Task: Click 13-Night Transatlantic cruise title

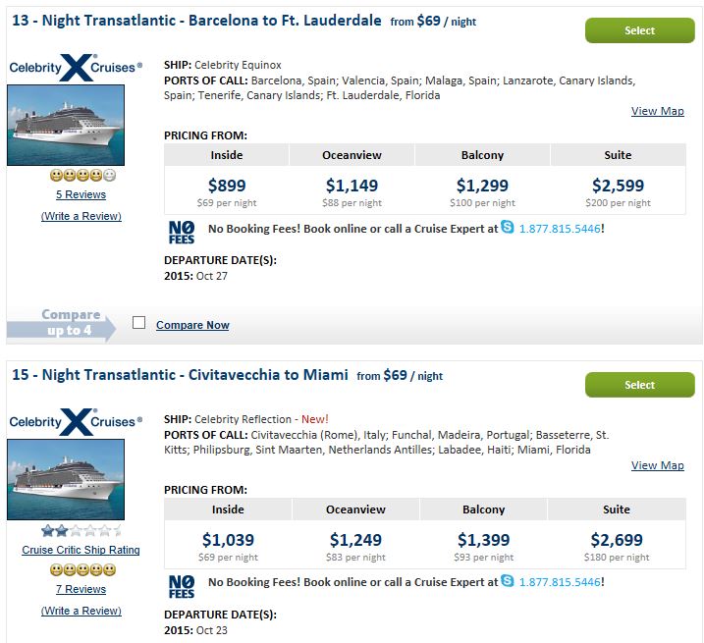Action: (x=196, y=21)
